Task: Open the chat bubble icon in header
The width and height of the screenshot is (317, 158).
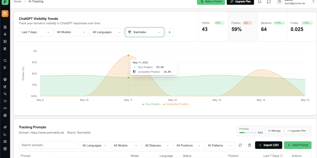Action: [269, 2]
